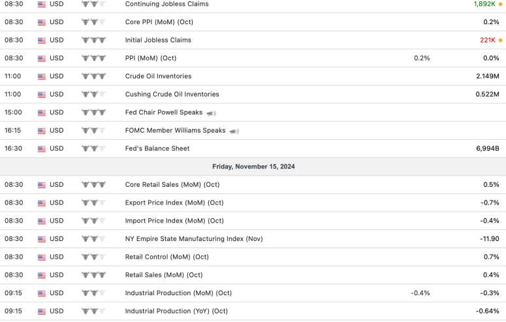View the Export Price Index (MoM) event details
The image size is (506, 322).
pyautogui.click(x=174, y=203)
